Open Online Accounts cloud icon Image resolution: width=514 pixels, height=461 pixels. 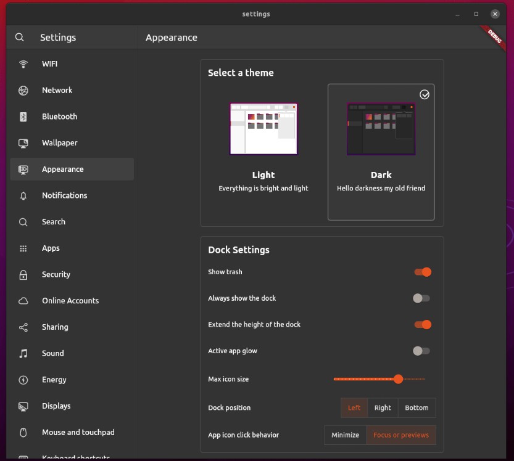(23, 301)
